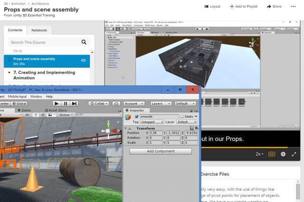Screen dimensions: 304x202
Task: Toggle closed captions CC button
Action: 272,154
